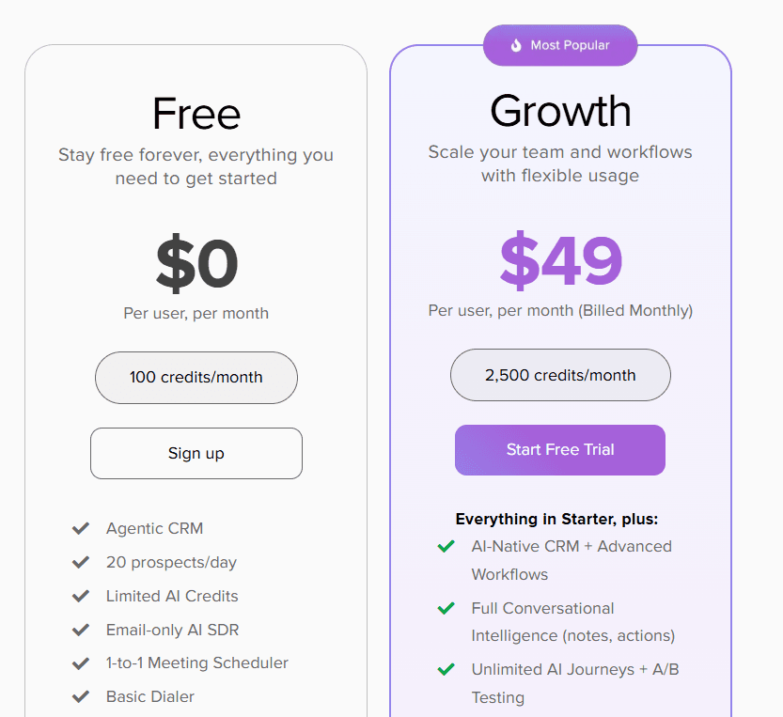The height and width of the screenshot is (717, 783).
Task: Select the checkmark next to Basic Dialer
Action: click(x=81, y=696)
